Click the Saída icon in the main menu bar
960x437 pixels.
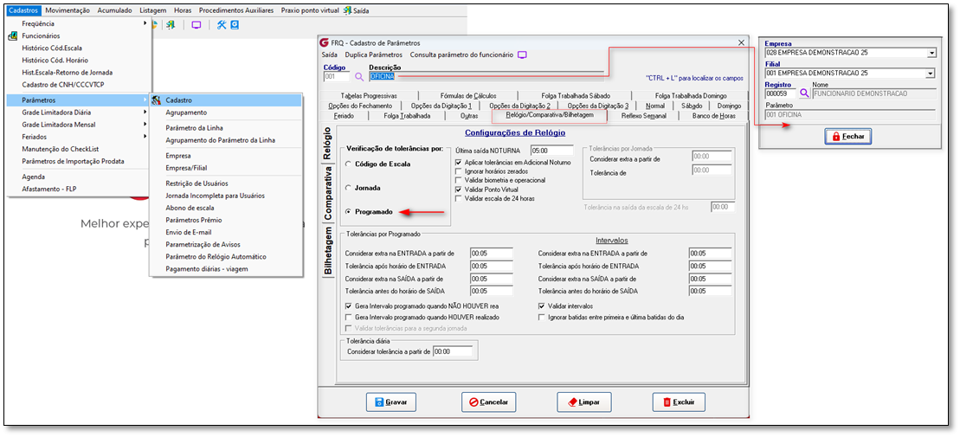[x=348, y=10]
